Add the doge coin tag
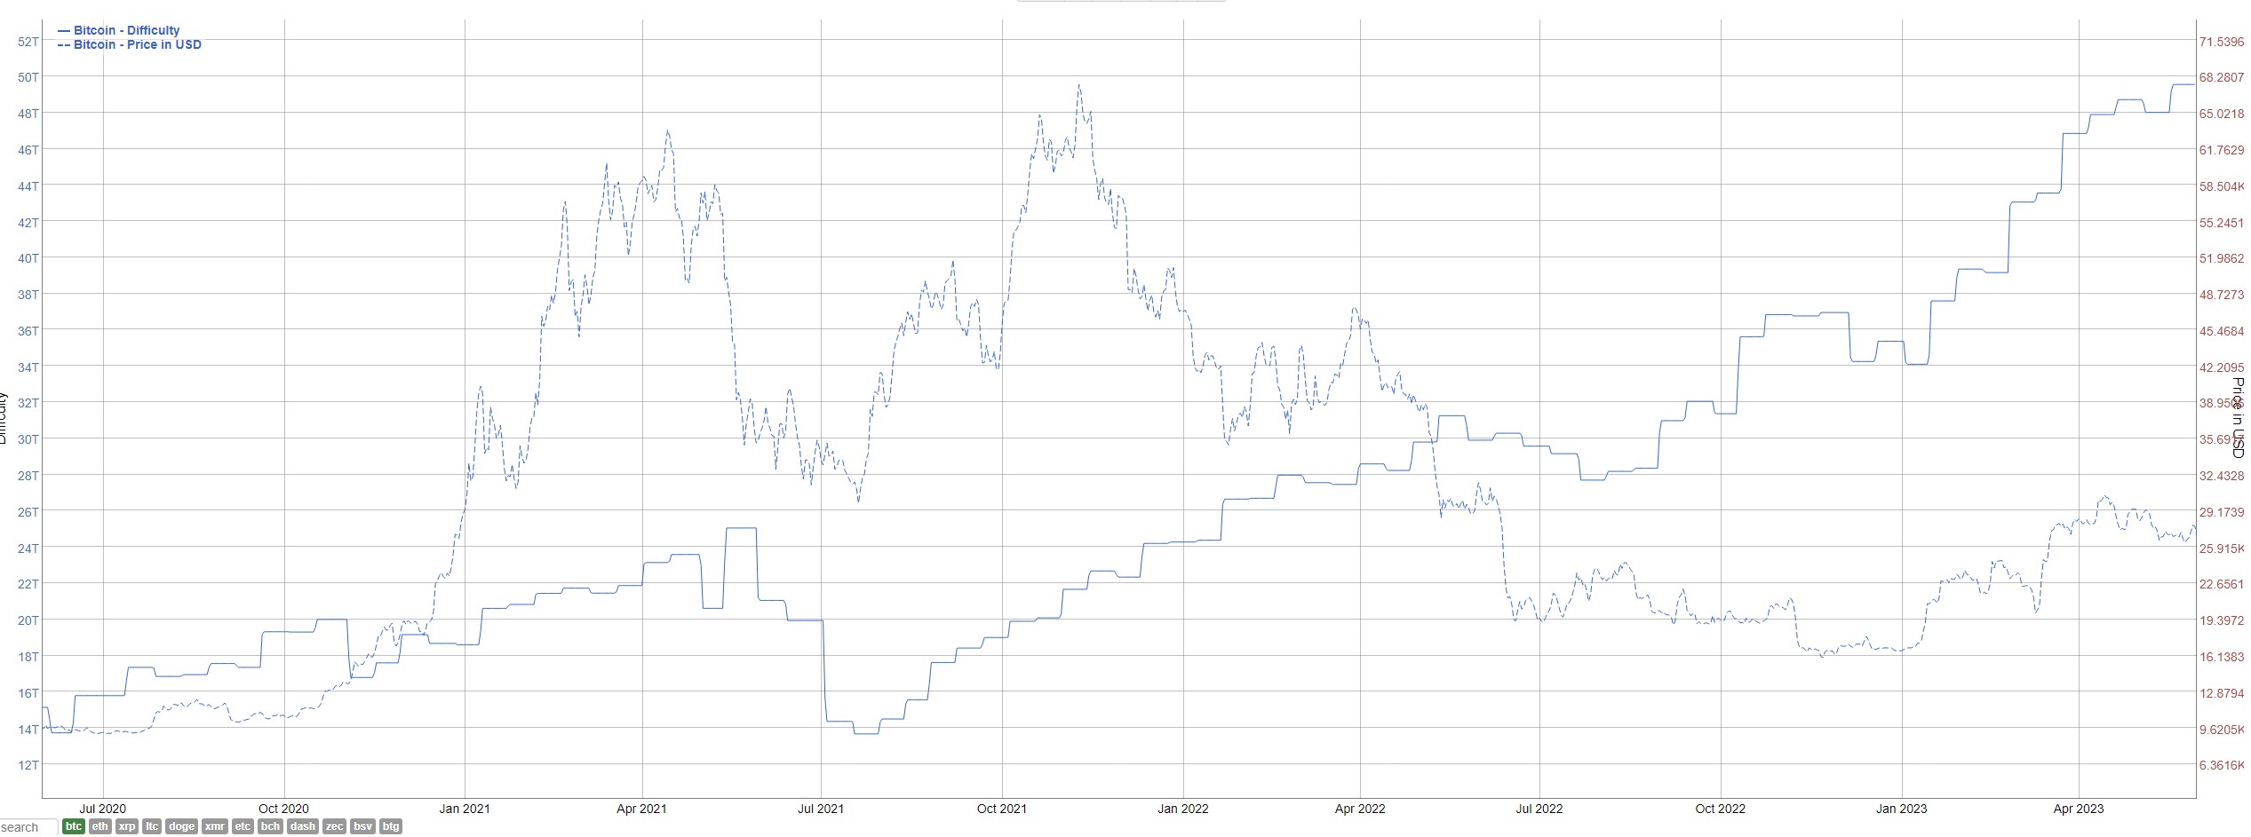This screenshot has width=2251, height=837. [181, 826]
